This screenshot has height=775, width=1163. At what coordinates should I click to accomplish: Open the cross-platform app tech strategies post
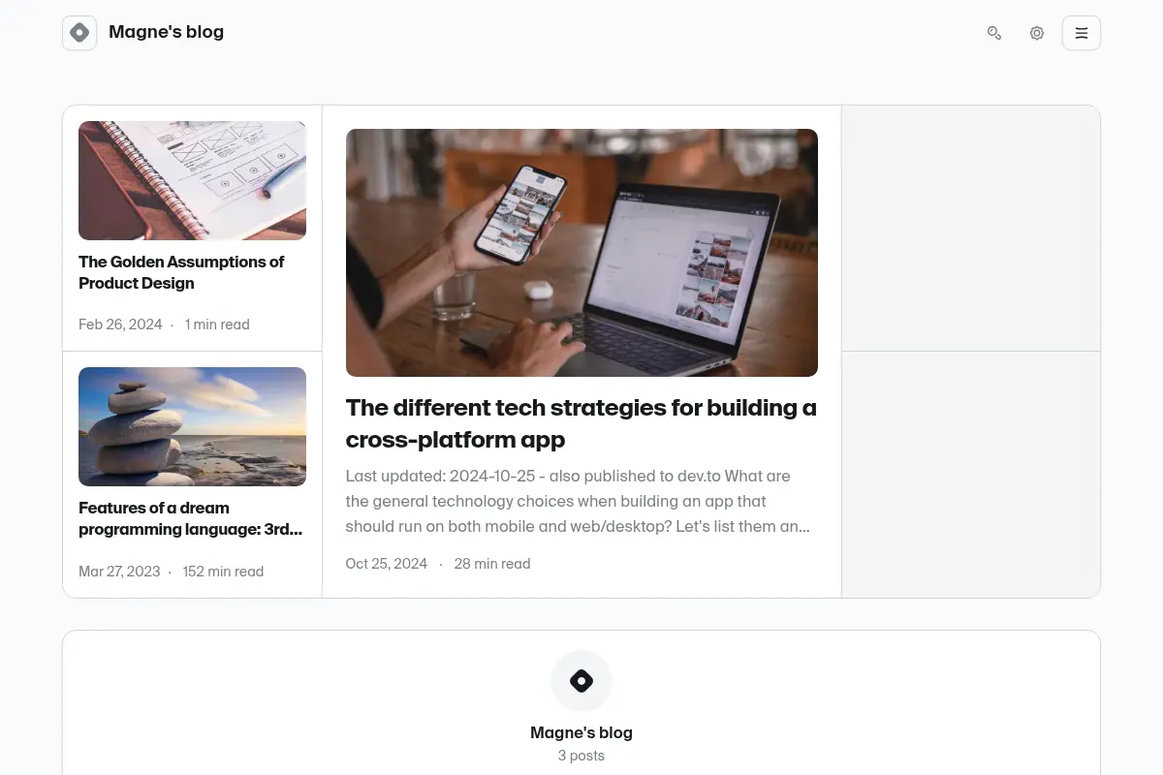[581, 423]
